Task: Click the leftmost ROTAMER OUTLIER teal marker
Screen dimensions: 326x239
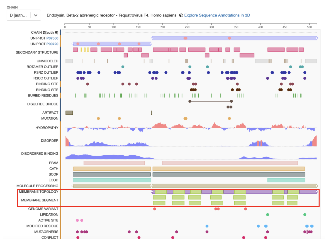Action: point(123,67)
